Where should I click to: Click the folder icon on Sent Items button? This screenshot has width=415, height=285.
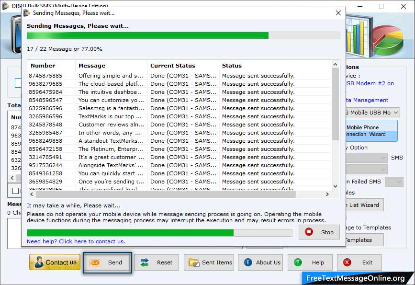pos(194,262)
